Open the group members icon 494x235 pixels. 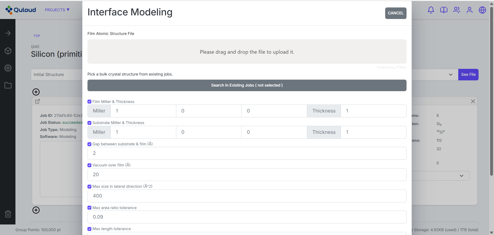(x=456, y=10)
